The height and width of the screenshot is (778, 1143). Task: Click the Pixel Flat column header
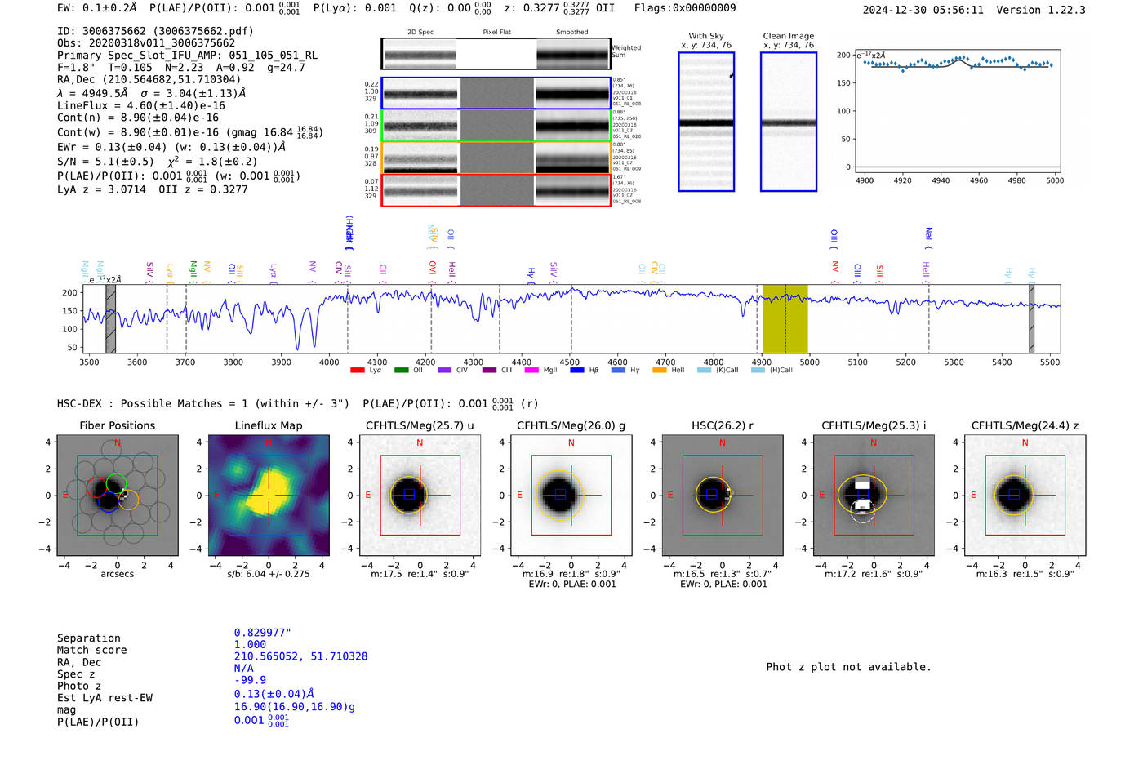[496, 33]
